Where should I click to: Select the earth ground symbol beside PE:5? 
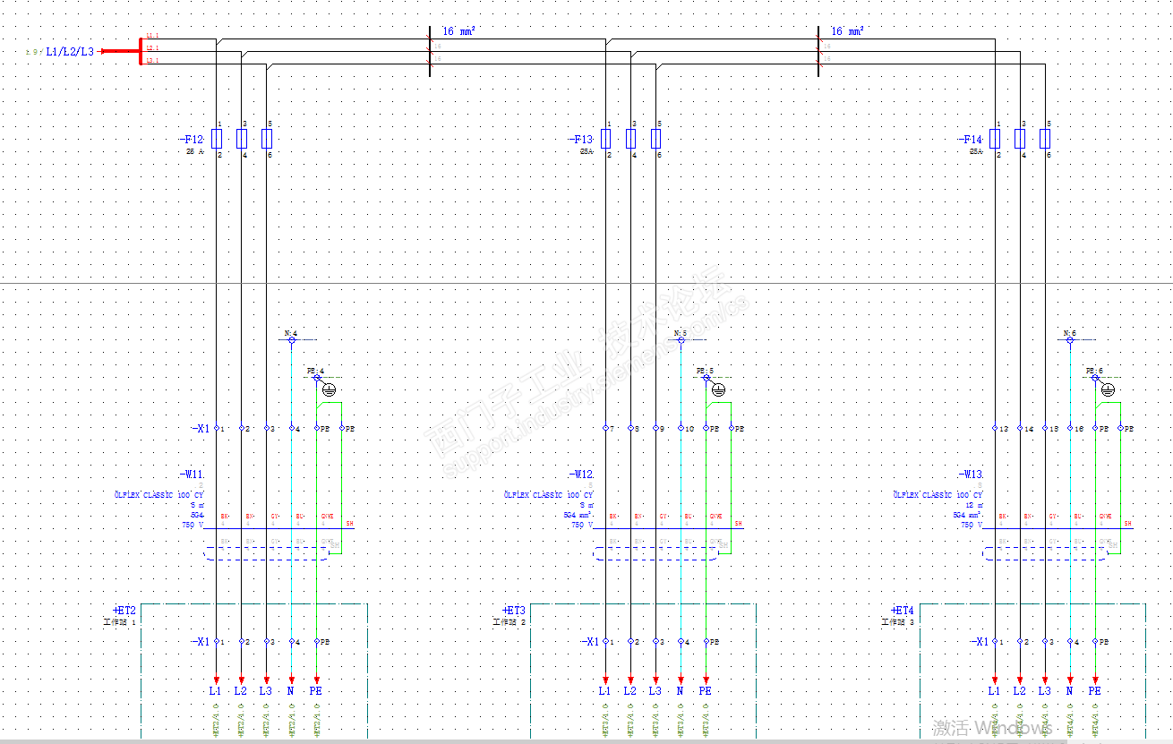pyautogui.click(x=718, y=389)
